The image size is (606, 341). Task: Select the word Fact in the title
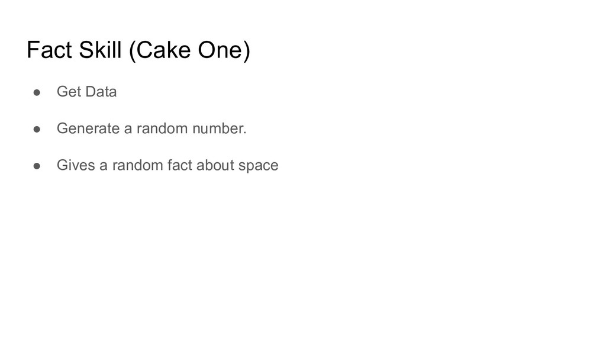50,50
